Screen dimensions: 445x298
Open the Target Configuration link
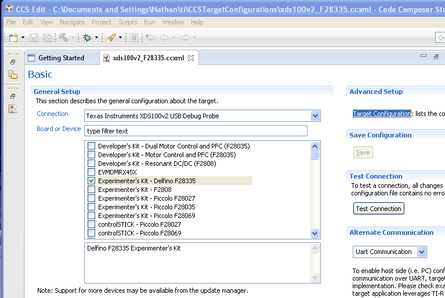[x=382, y=114]
